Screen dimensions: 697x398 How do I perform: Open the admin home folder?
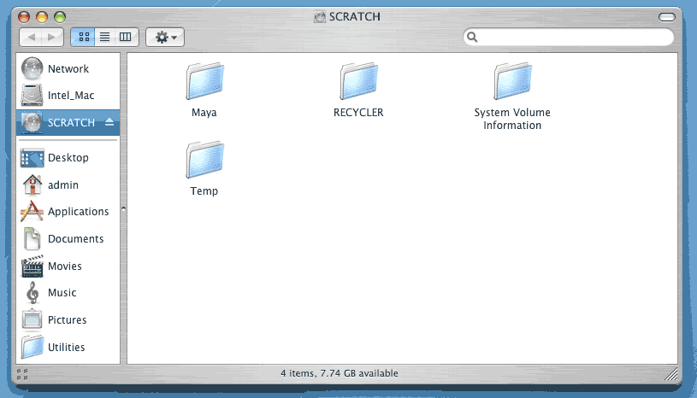coord(62,184)
